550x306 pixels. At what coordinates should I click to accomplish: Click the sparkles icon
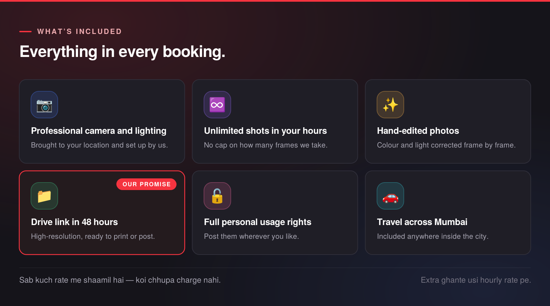point(390,105)
